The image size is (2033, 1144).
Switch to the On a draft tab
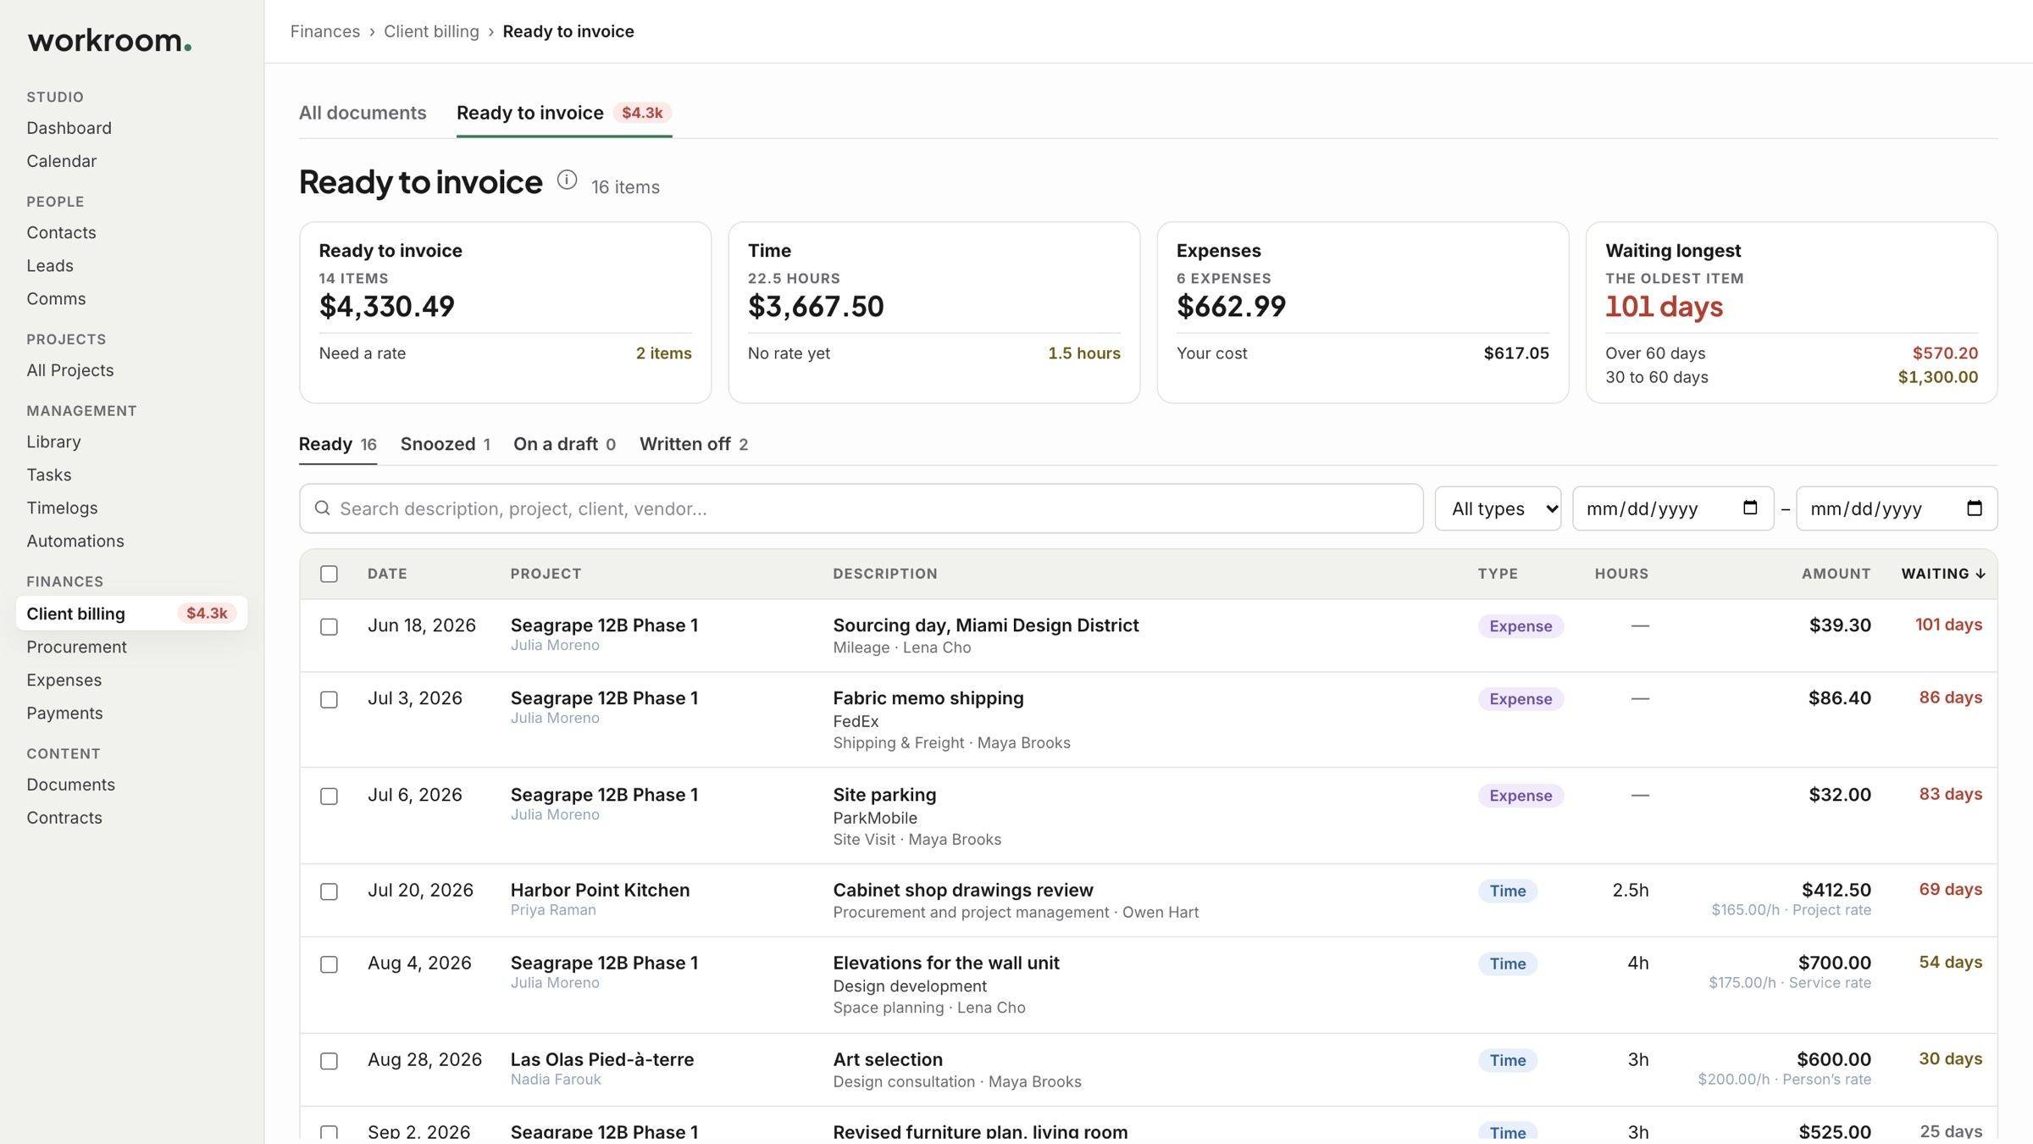click(564, 444)
